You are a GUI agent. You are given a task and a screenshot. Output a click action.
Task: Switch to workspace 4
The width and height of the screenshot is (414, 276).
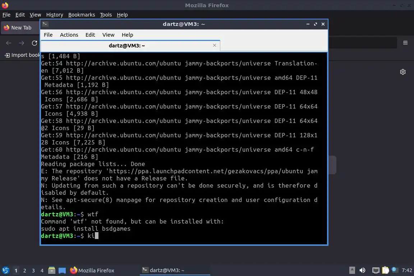(x=42, y=271)
